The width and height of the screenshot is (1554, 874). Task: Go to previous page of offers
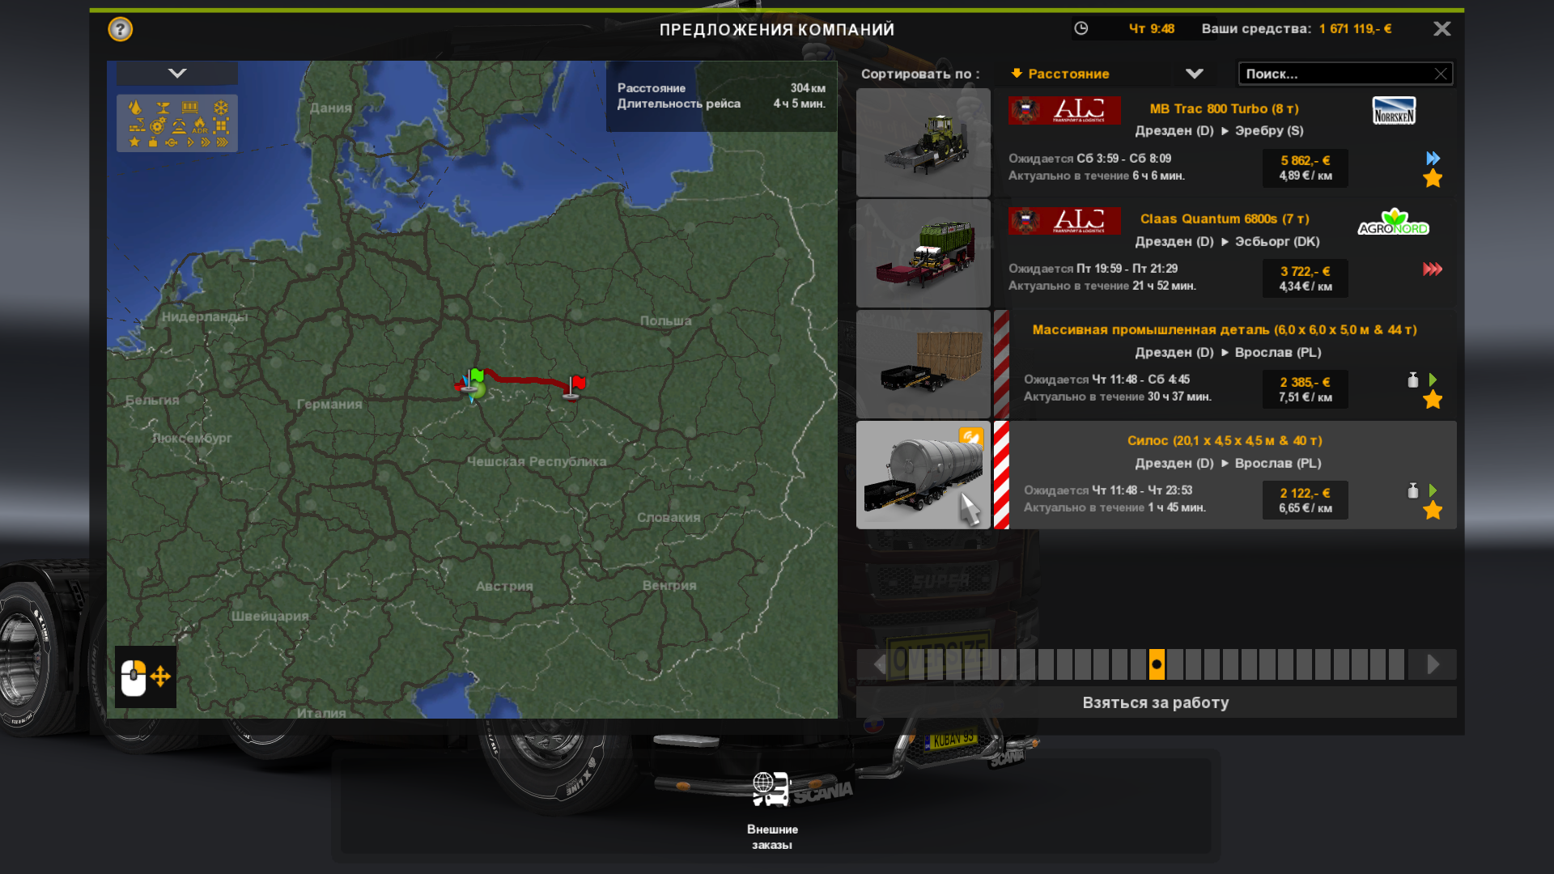click(879, 664)
